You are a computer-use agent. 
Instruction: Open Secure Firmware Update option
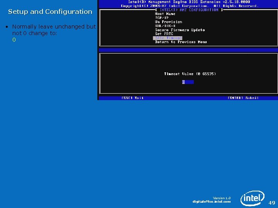coord(180,30)
